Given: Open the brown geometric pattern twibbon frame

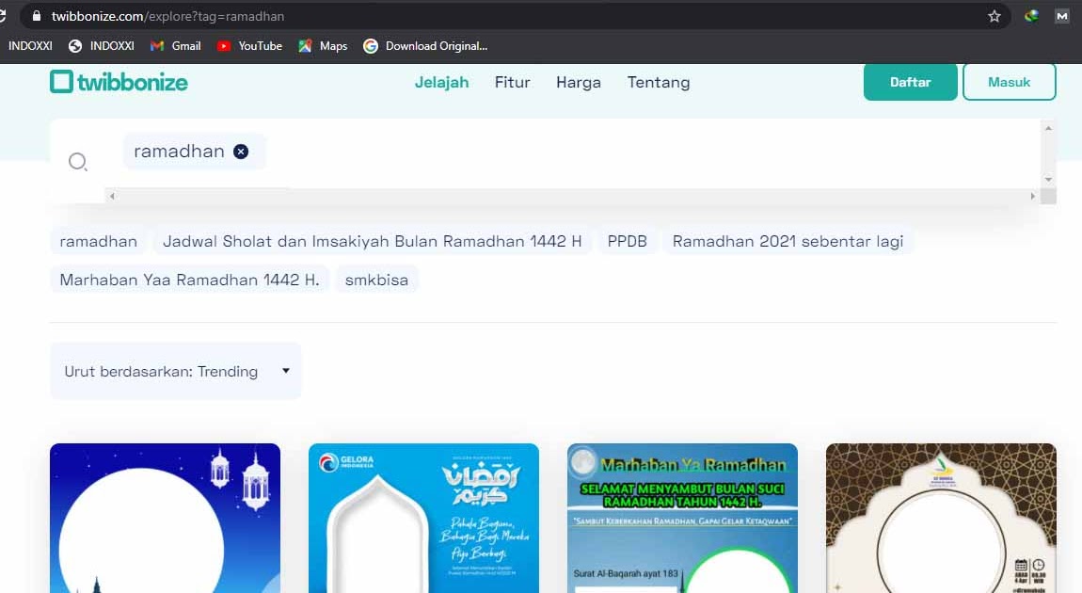Looking at the screenshot, I should click(x=941, y=518).
